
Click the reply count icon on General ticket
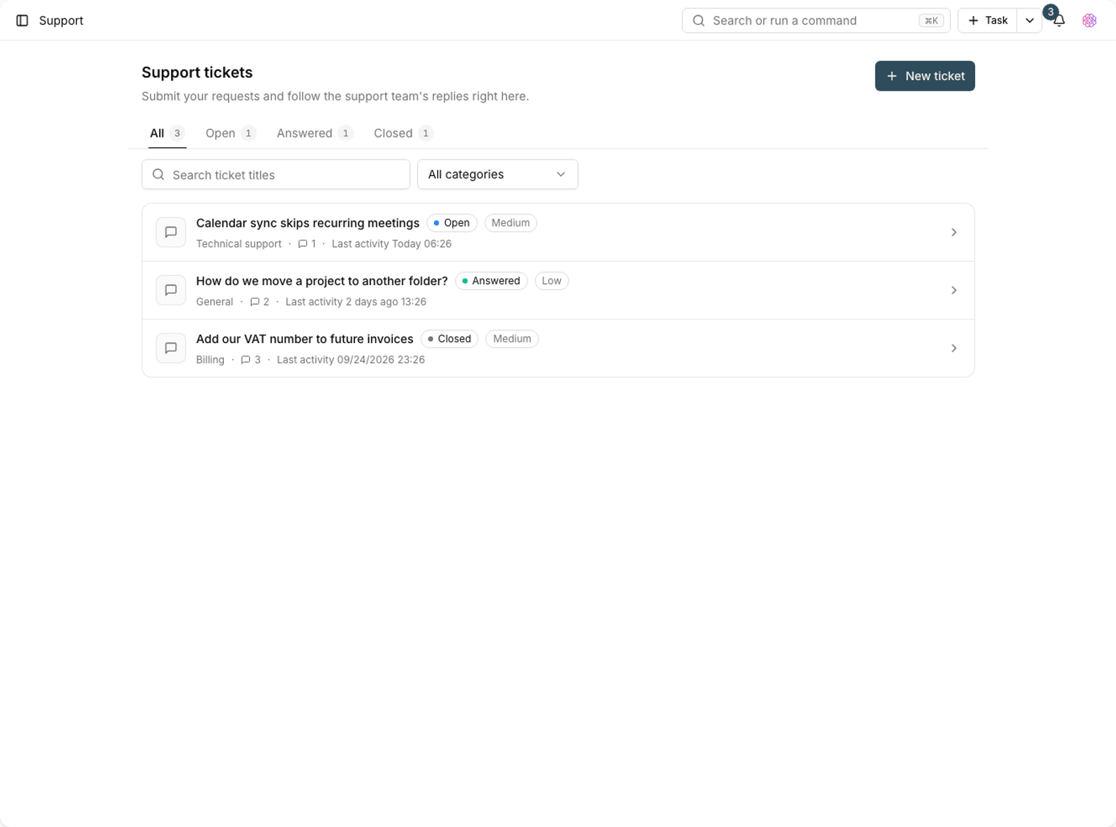point(255,302)
